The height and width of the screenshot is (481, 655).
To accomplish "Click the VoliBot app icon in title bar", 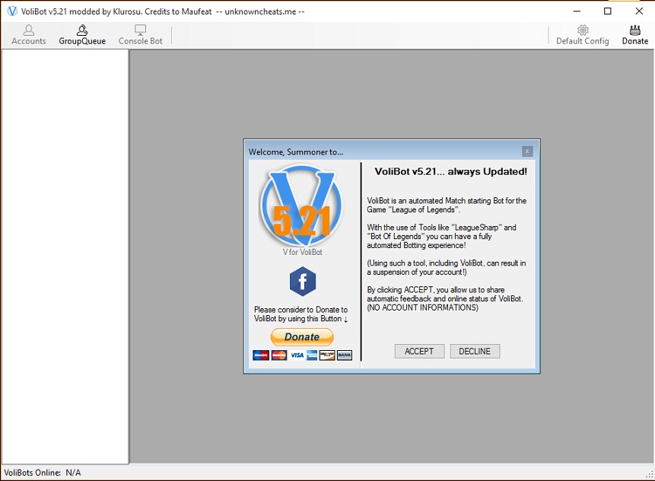I will click(x=12, y=11).
